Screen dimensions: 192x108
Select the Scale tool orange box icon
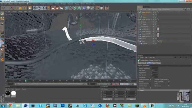coord(20,8)
